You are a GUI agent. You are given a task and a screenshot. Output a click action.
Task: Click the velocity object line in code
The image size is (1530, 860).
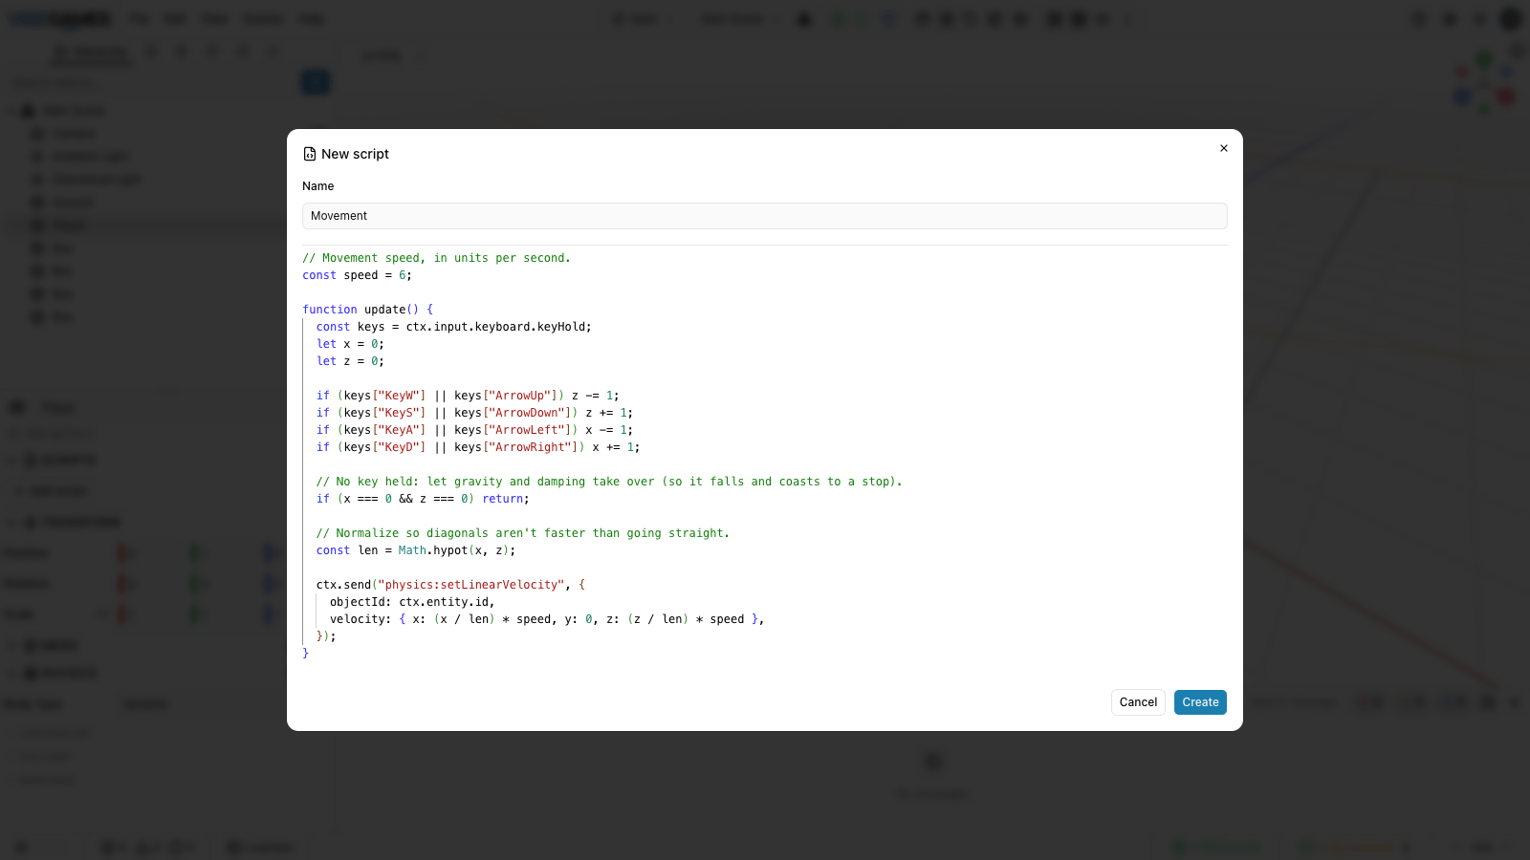click(547, 619)
